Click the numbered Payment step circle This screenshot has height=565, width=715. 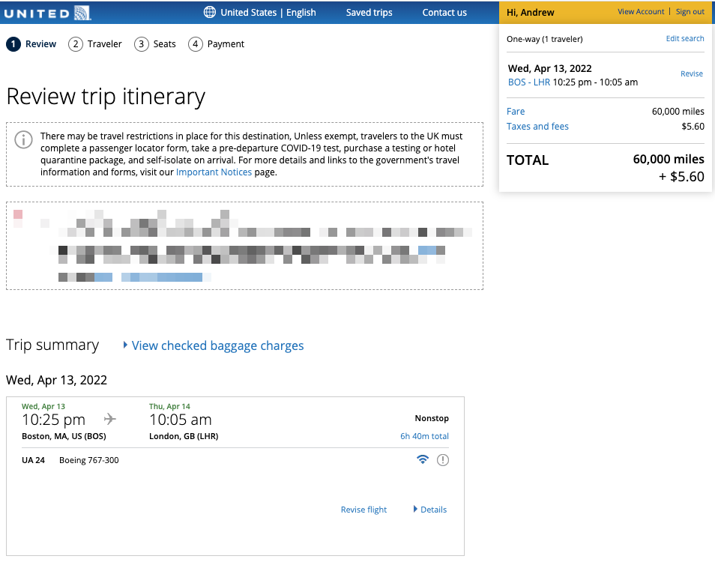pyautogui.click(x=194, y=43)
